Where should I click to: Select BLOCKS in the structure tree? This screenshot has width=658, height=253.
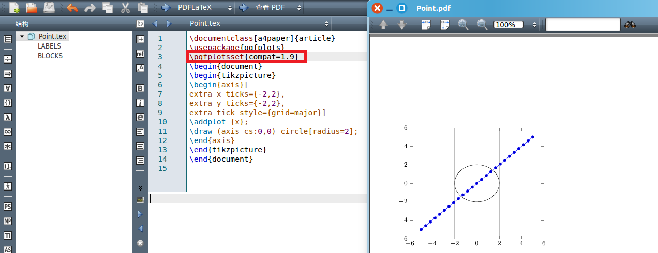pos(50,56)
